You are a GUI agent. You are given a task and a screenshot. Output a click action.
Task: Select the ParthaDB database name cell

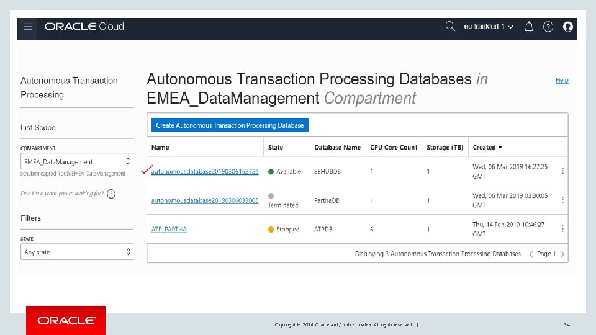[327, 200]
